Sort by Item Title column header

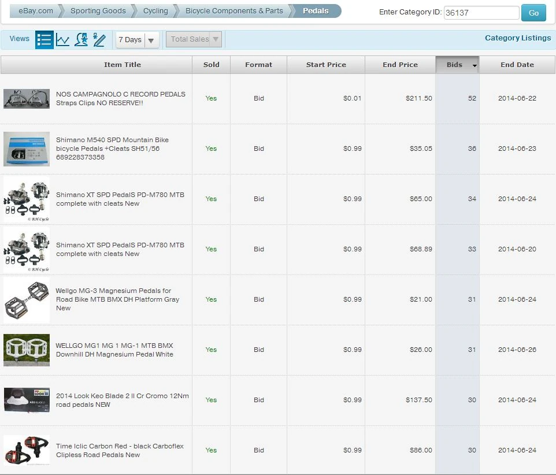[x=123, y=65]
